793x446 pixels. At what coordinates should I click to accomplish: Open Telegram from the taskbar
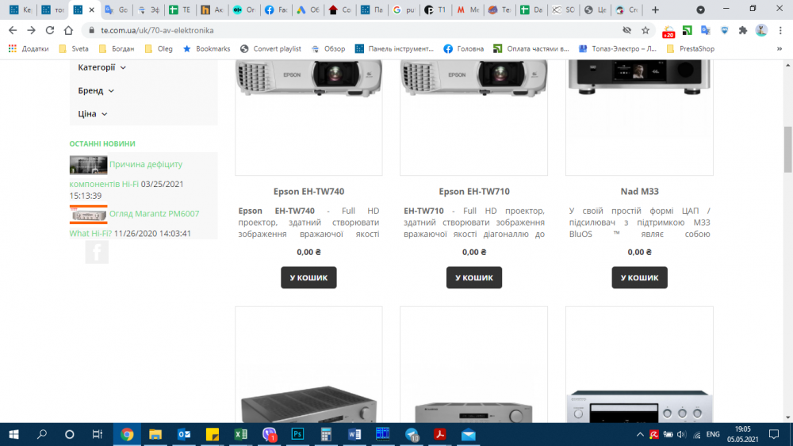point(412,434)
